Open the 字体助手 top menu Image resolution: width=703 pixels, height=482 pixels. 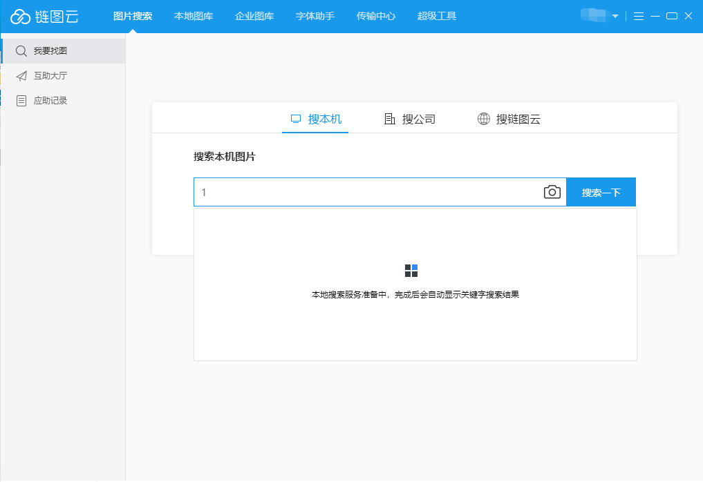tap(315, 16)
